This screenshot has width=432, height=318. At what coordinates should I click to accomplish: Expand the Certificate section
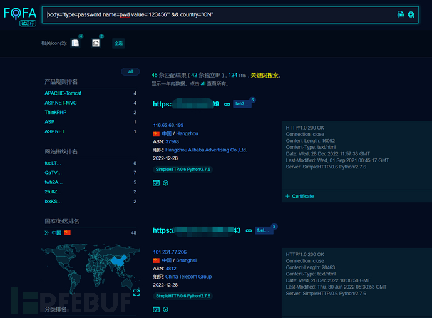coord(300,196)
